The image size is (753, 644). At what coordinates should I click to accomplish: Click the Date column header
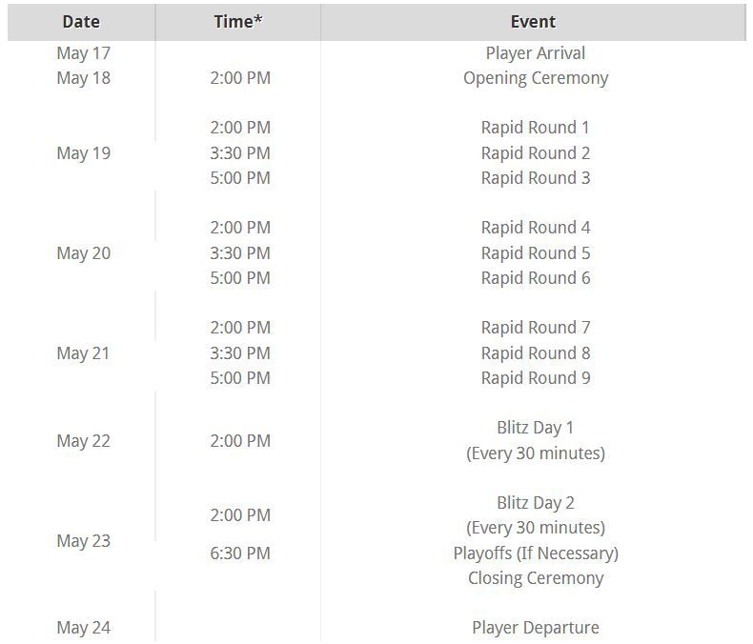pyautogui.click(x=83, y=22)
